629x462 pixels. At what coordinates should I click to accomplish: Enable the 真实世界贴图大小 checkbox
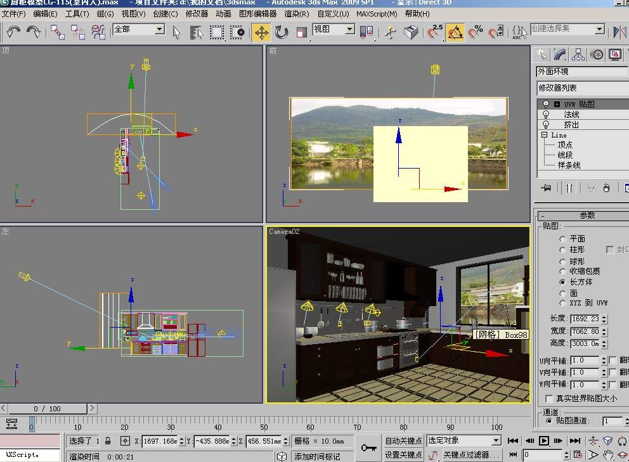(x=549, y=398)
